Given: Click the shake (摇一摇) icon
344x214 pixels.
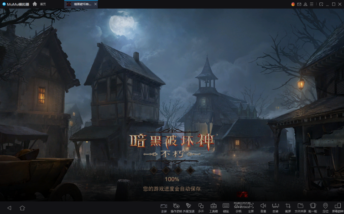Looking at the screenshot, I should click(x=313, y=206).
